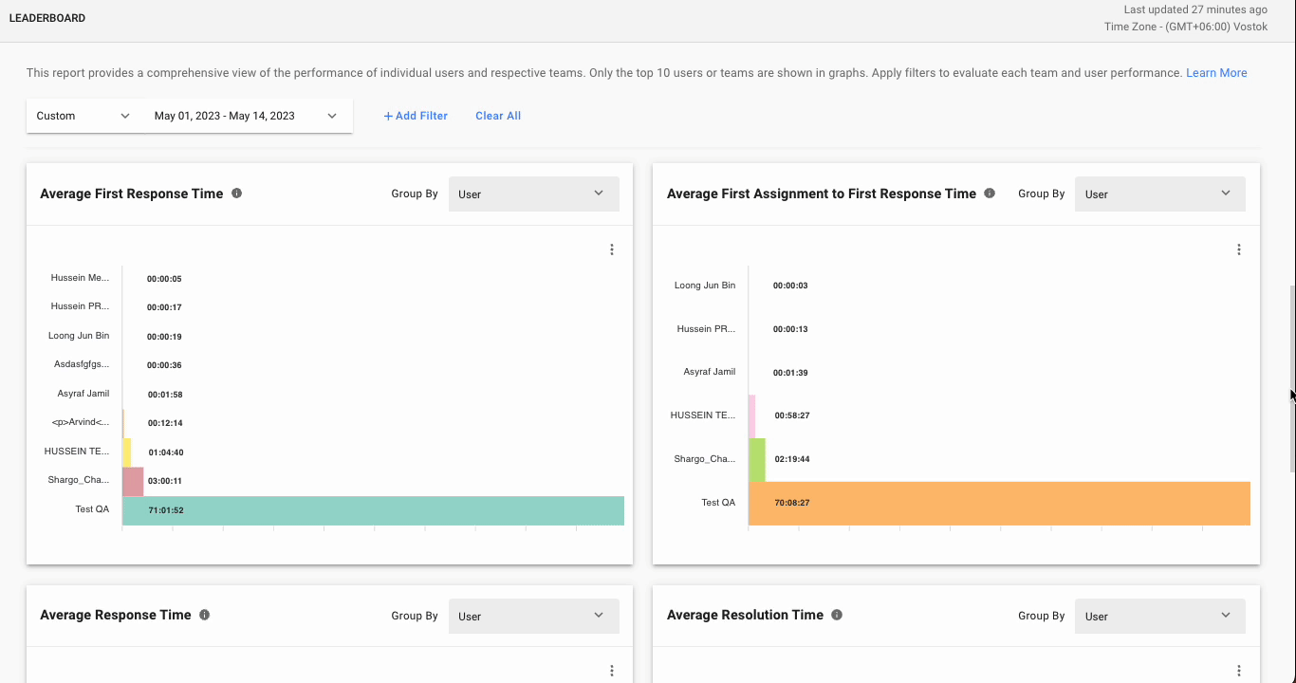Click info icon beside Average Resolution Time

pos(837,615)
